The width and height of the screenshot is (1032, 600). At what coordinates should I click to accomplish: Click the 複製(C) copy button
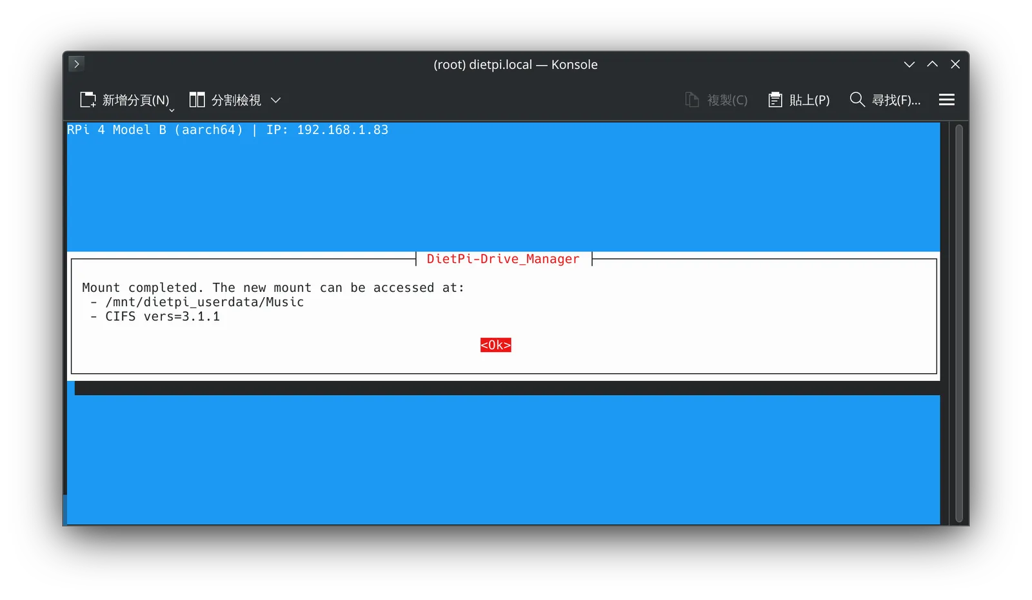[x=716, y=100]
